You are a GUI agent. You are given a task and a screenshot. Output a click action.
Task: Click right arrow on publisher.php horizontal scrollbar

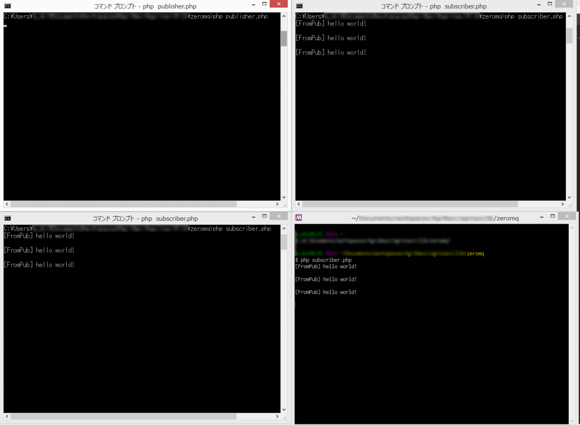pyautogui.click(x=276, y=204)
